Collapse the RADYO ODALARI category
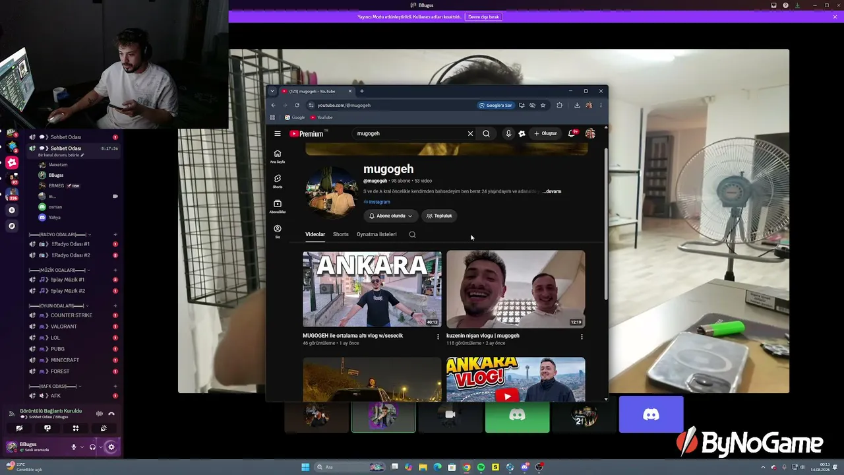 click(x=60, y=234)
